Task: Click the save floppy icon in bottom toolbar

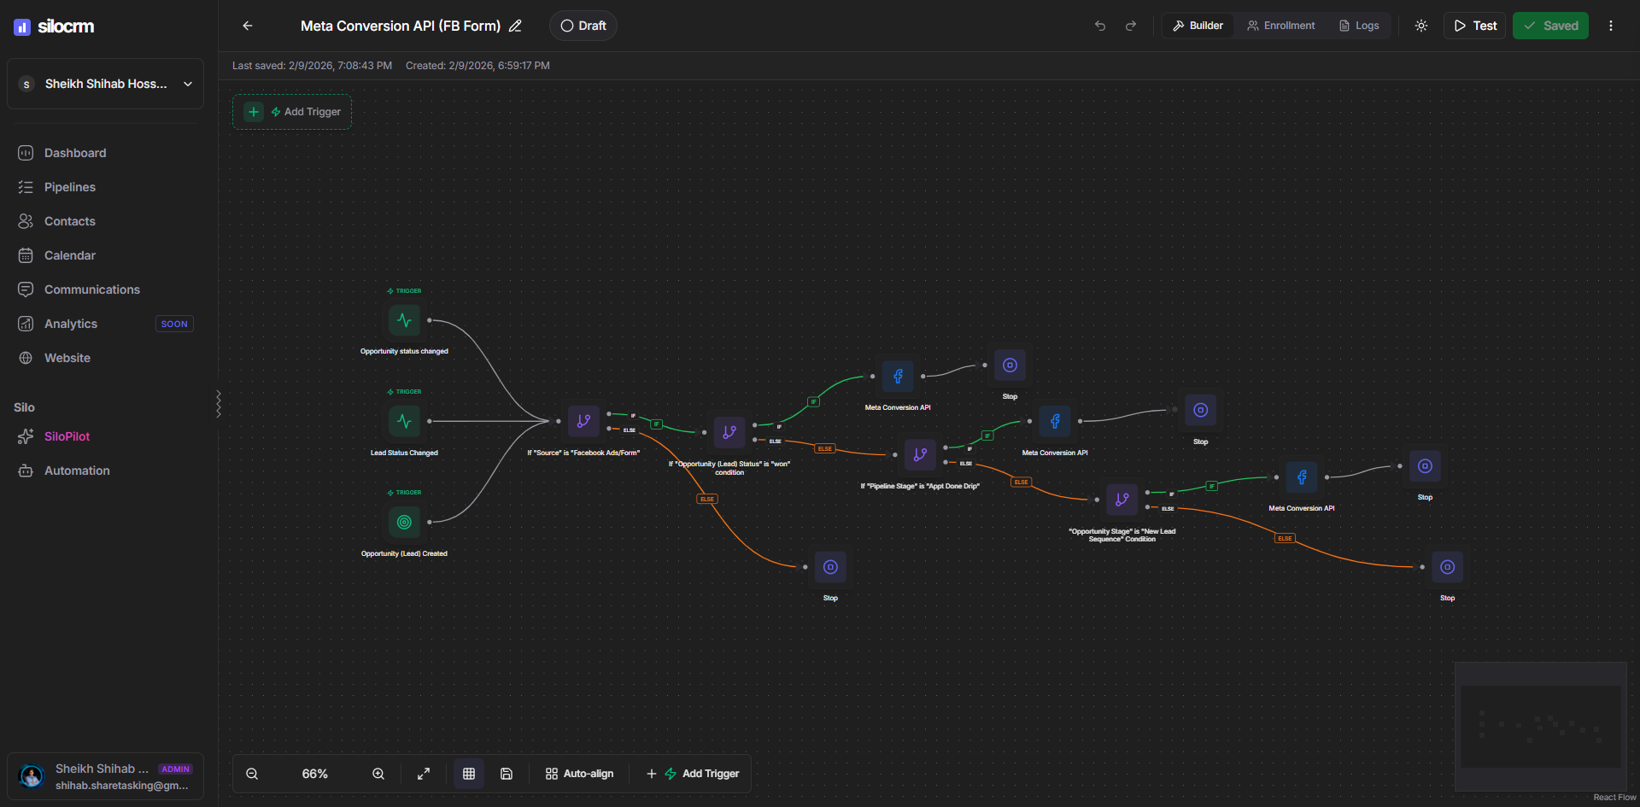Action: pos(507,774)
